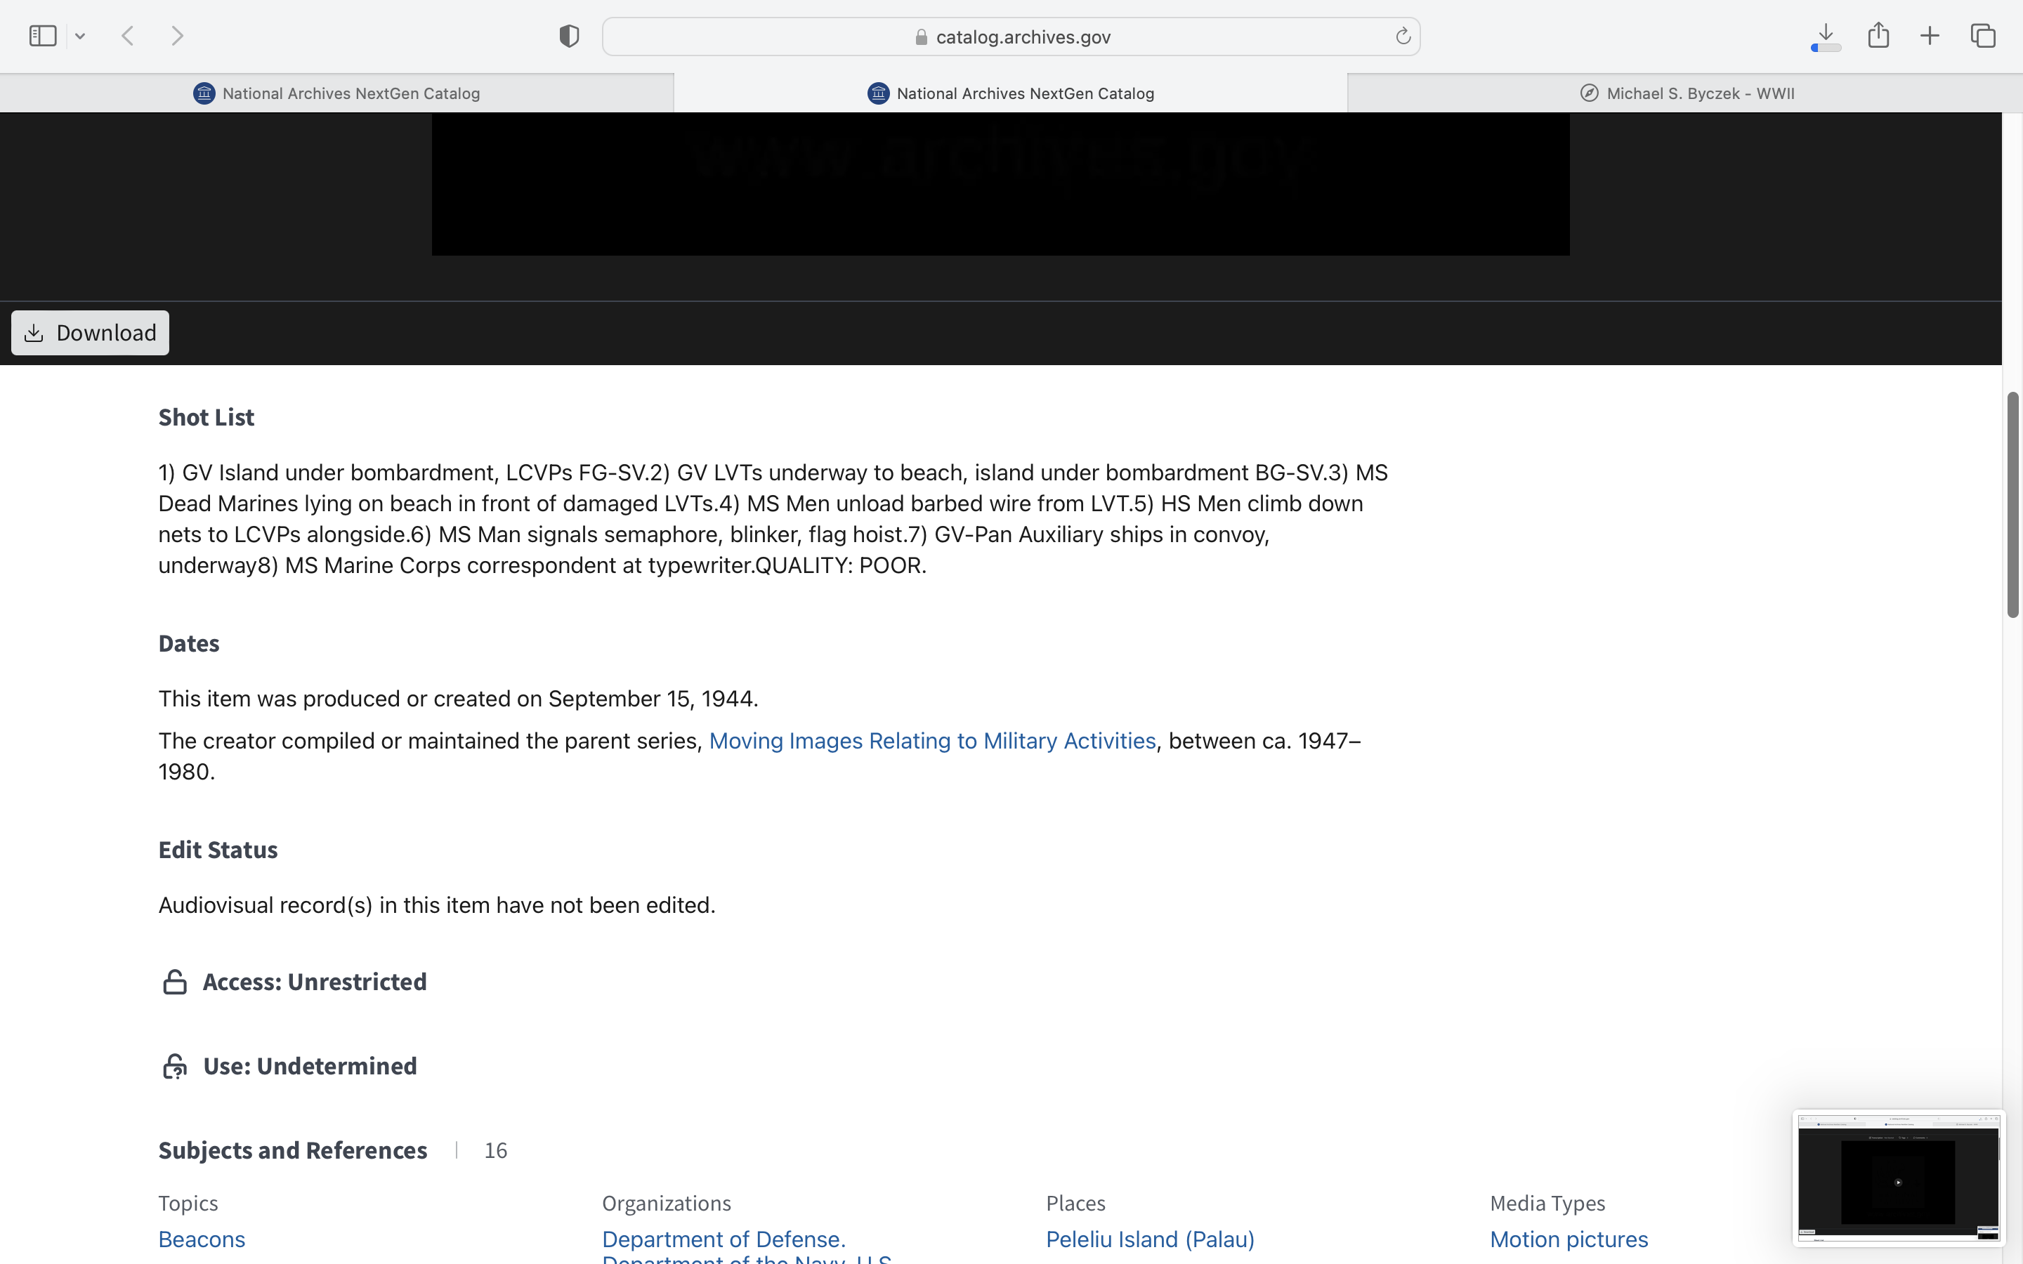Screen dimensions: 2023x1264
Task: Open the privacy shield report icon
Action: (x=568, y=36)
